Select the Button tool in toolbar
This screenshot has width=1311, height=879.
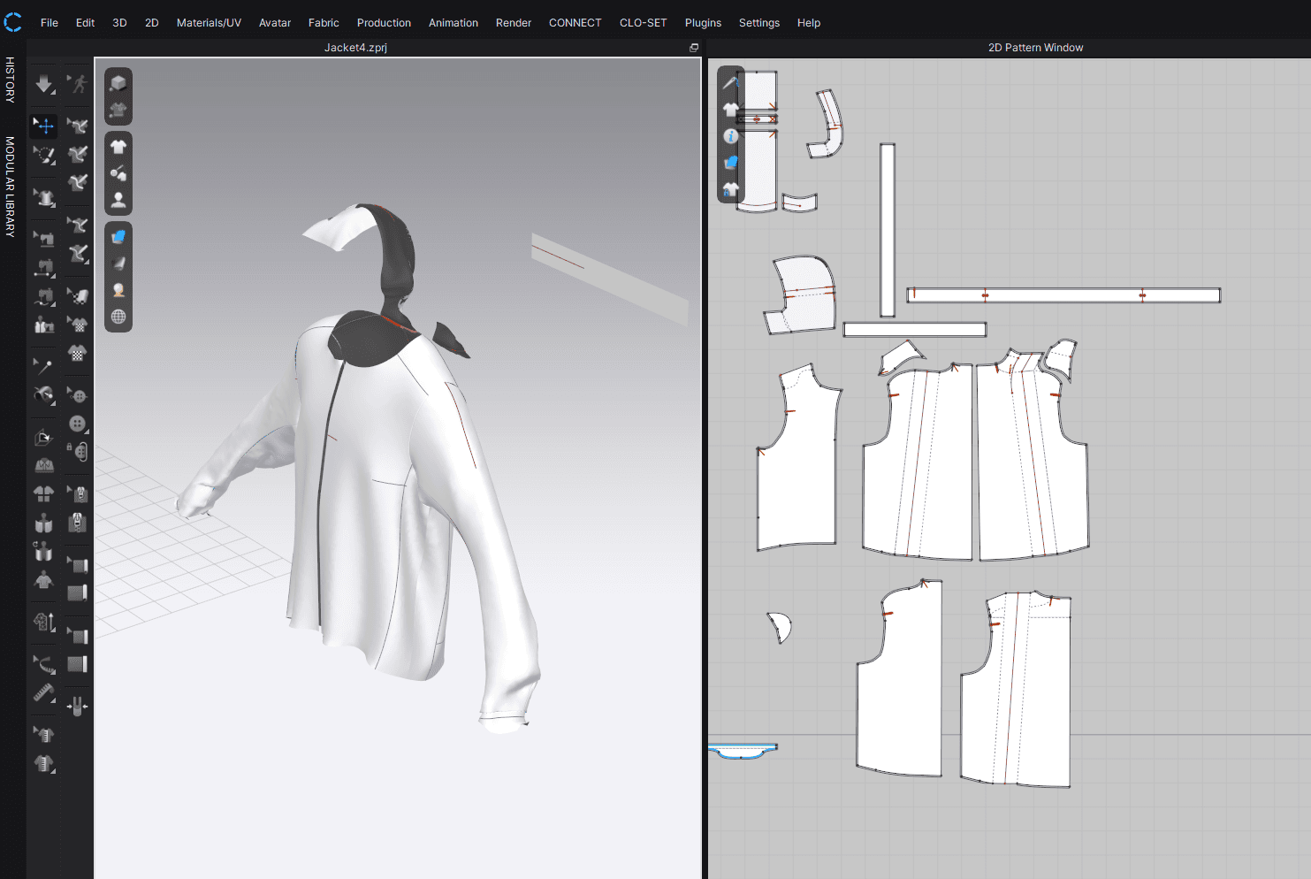click(x=78, y=424)
